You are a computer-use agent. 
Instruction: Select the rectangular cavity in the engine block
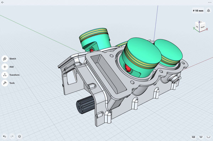click(x=109, y=74)
